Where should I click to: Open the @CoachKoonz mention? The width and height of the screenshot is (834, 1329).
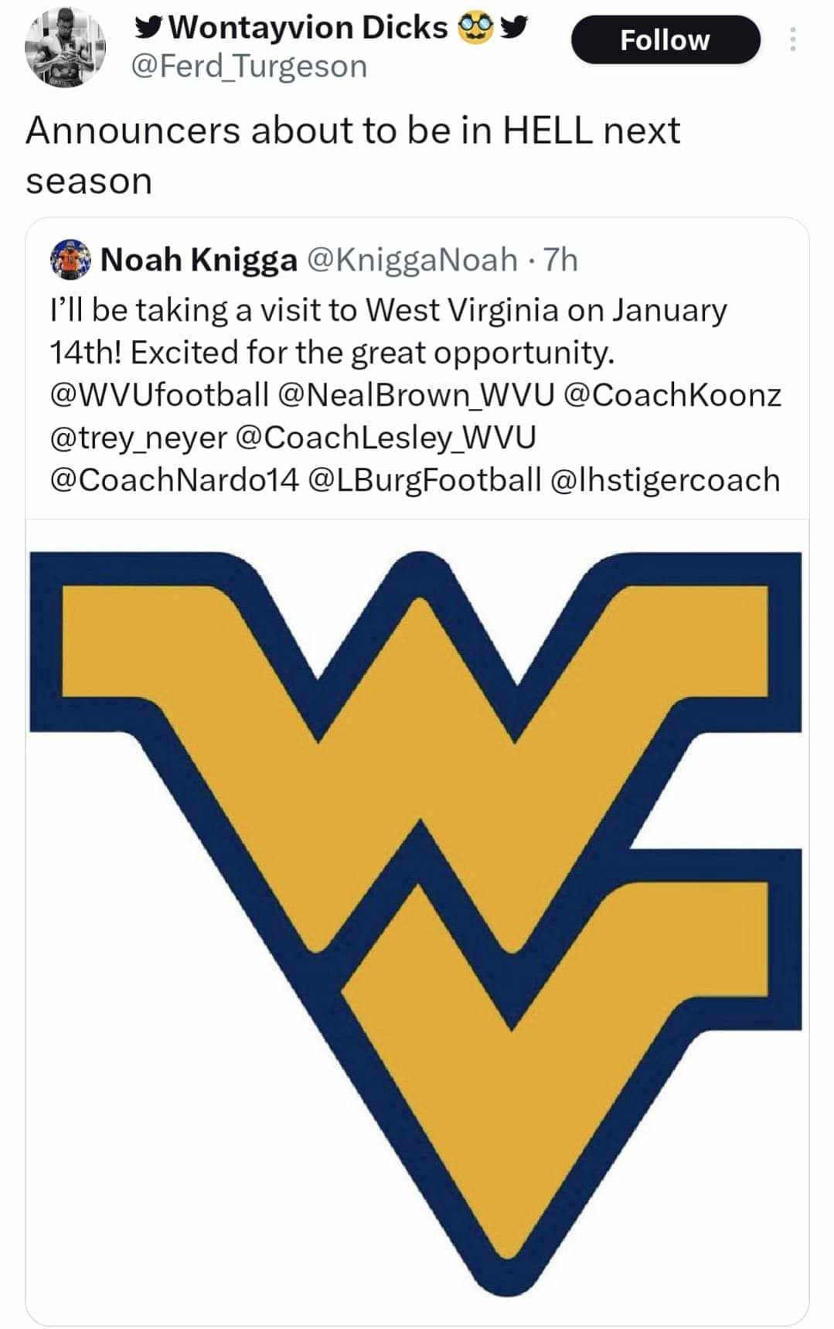(x=672, y=394)
